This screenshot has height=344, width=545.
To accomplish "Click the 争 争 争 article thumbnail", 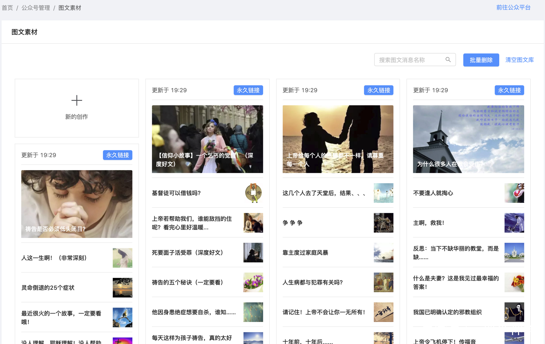I will point(383,223).
